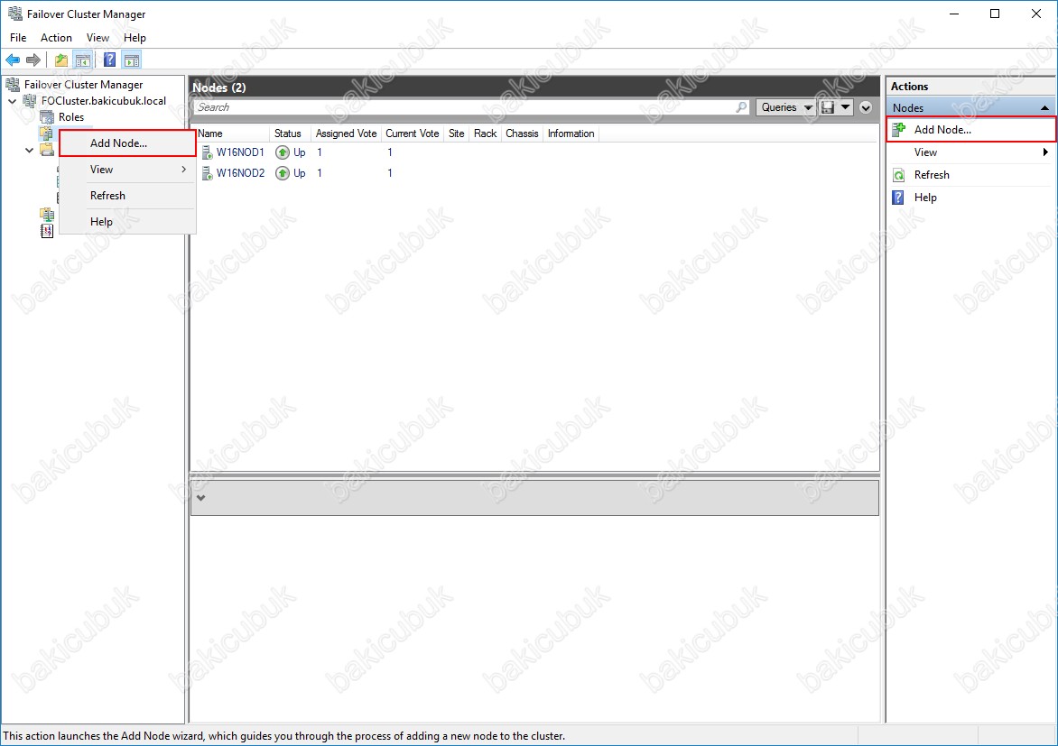Expand the details pane chevron

[x=200, y=498]
